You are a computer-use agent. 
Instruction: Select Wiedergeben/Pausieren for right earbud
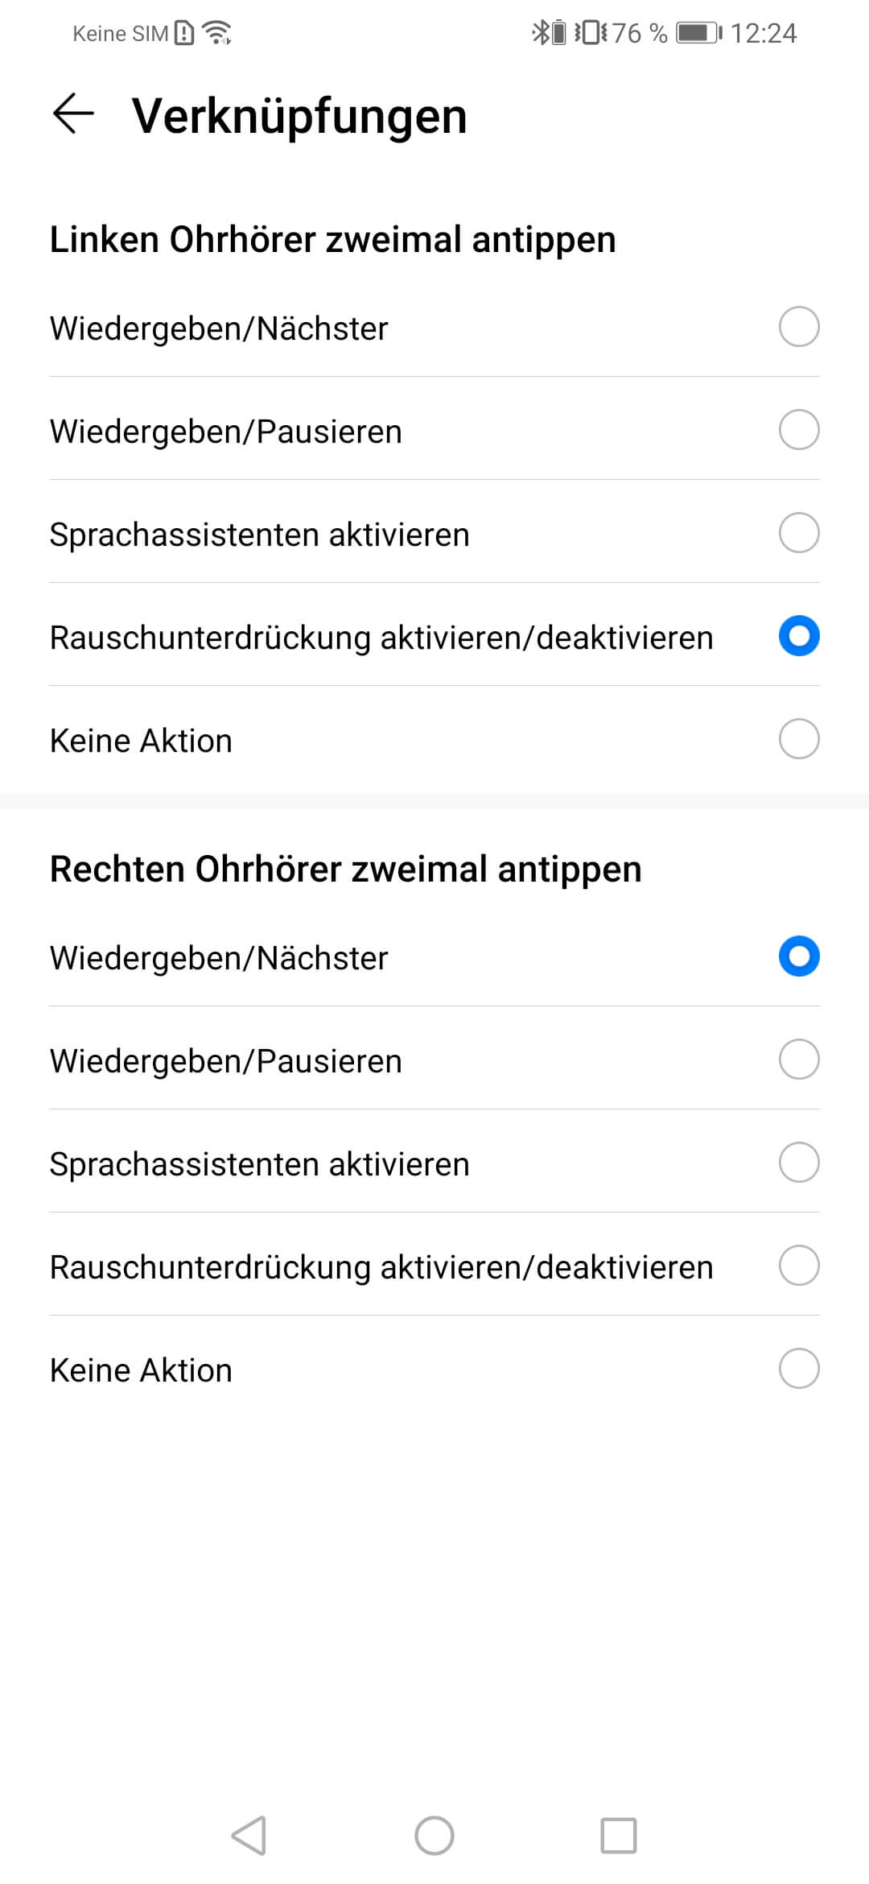coord(798,1060)
